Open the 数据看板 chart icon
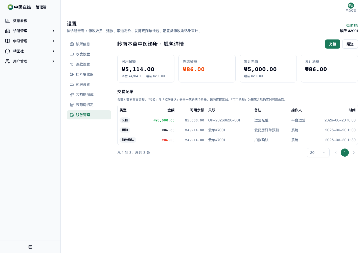Viewport: 364px width, 253px height. click(x=8, y=21)
